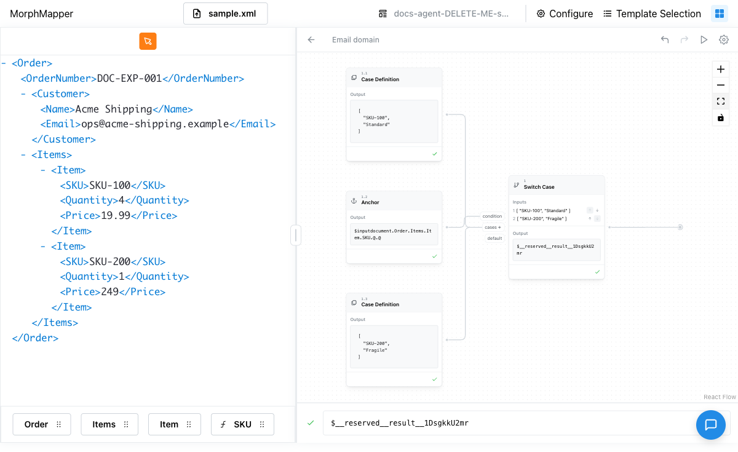The width and height of the screenshot is (738, 452).
Task: Zoom out of the flow canvas
Action: click(x=721, y=85)
